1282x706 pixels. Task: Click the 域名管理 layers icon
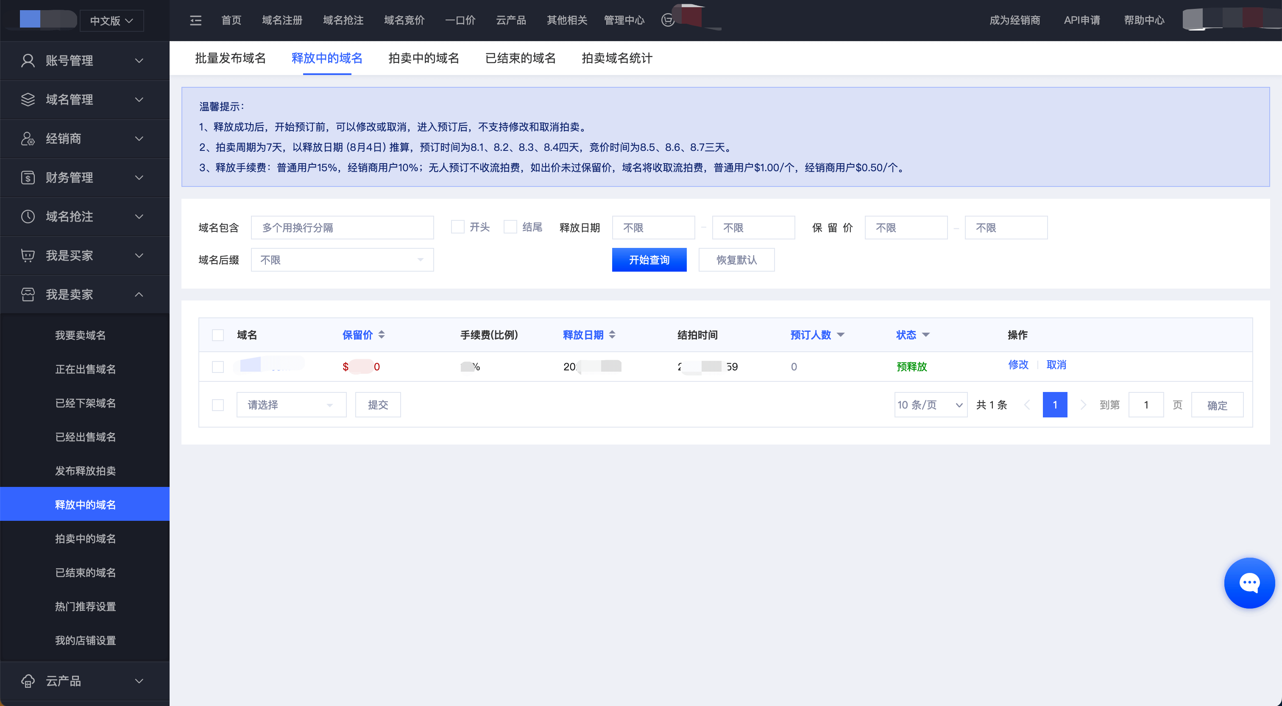click(x=28, y=100)
